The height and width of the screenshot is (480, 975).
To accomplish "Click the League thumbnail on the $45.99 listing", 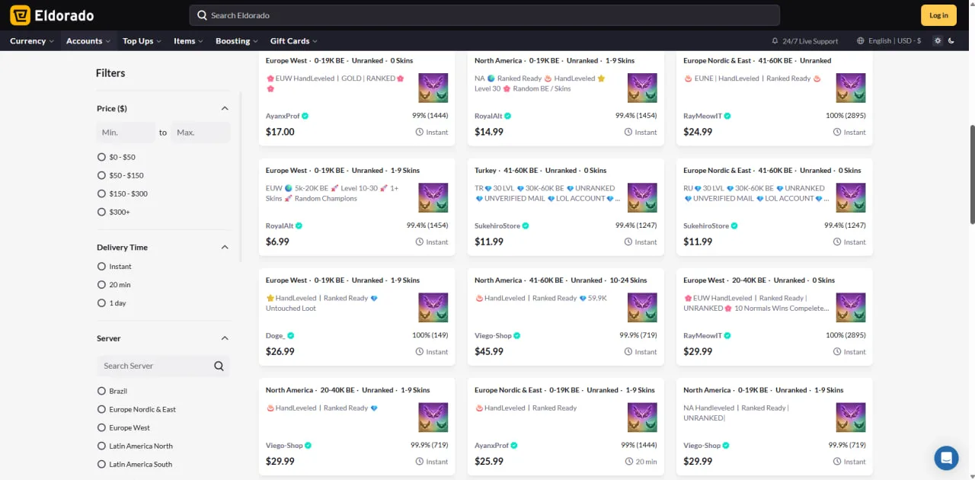I will [x=642, y=308].
